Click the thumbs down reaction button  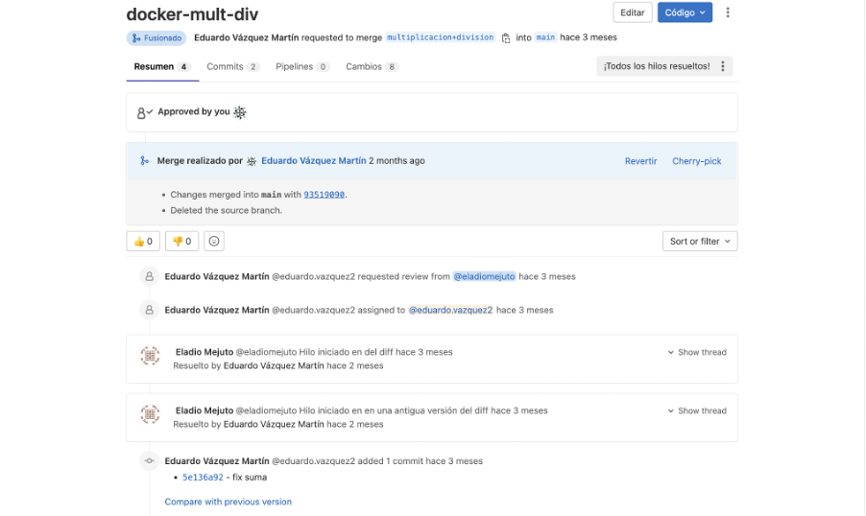click(181, 242)
